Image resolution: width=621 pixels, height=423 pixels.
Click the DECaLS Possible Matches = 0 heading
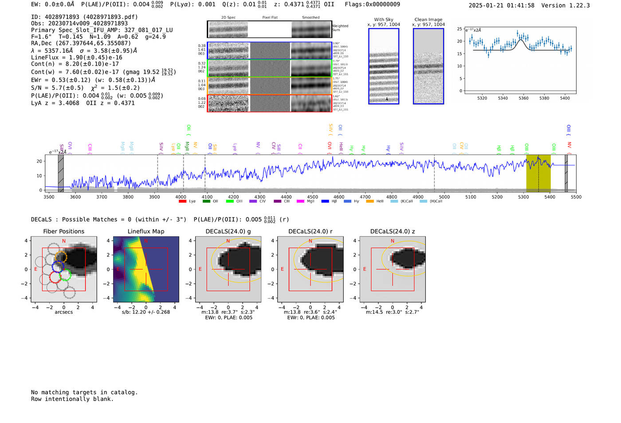(109, 219)
